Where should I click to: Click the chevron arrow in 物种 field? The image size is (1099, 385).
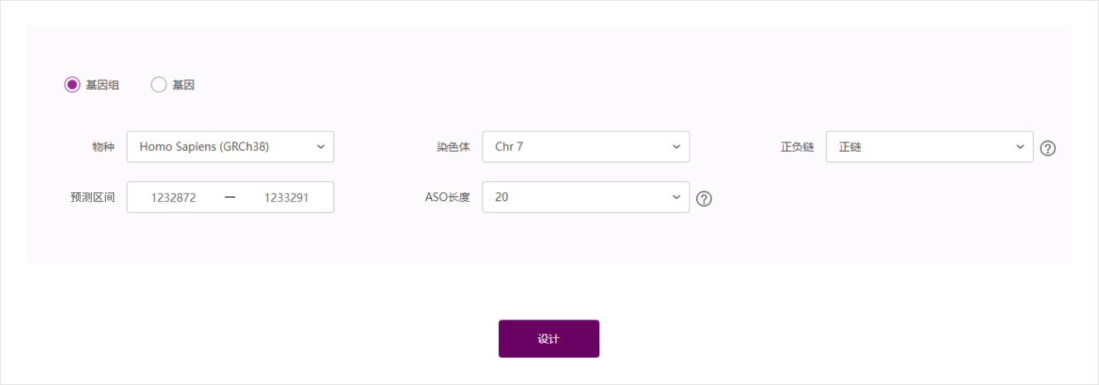coord(321,147)
